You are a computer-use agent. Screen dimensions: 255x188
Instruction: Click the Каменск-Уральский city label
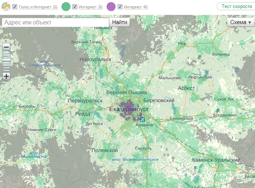[x=216, y=160]
